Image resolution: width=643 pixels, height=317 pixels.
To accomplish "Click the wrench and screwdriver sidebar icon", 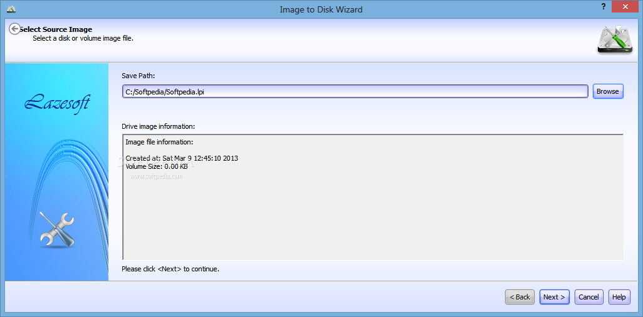I will [x=58, y=231].
